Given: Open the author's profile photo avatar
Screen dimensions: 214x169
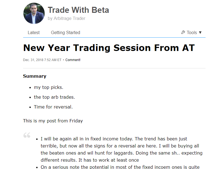Looking at the screenshot, I should coord(34,13).
